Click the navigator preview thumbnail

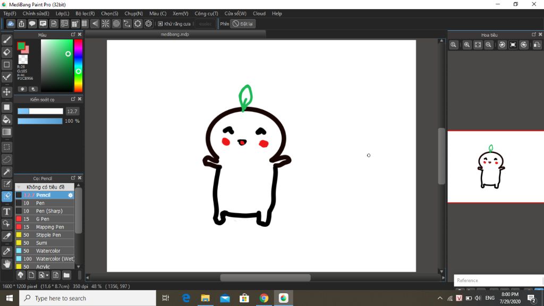click(x=496, y=166)
